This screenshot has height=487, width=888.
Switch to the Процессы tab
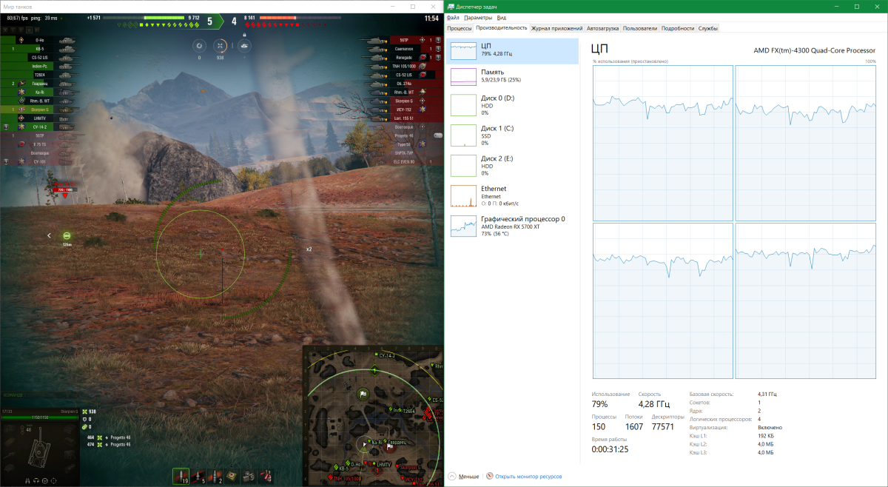[x=459, y=28]
